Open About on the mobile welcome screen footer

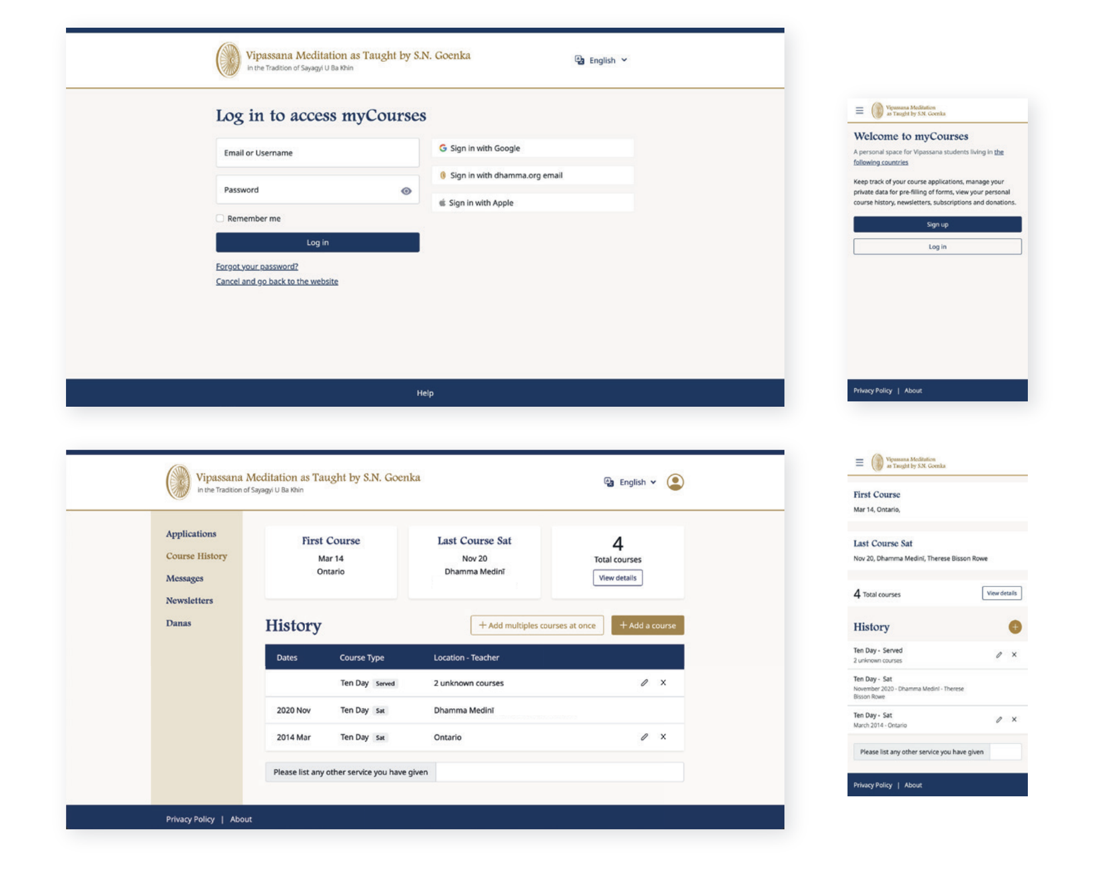[913, 390]
